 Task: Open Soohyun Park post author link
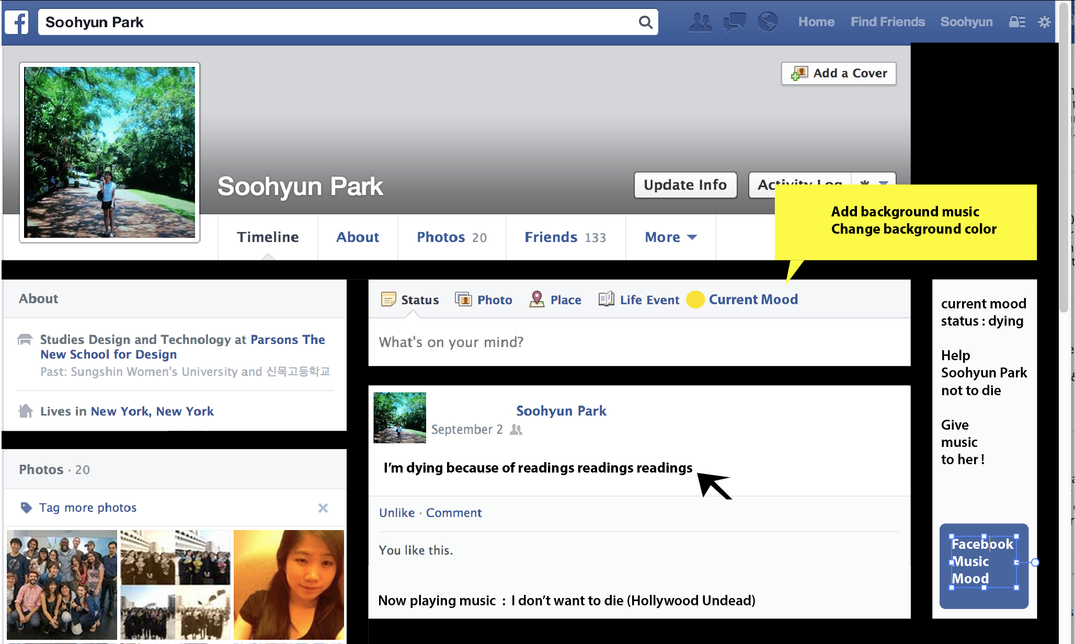561,411
